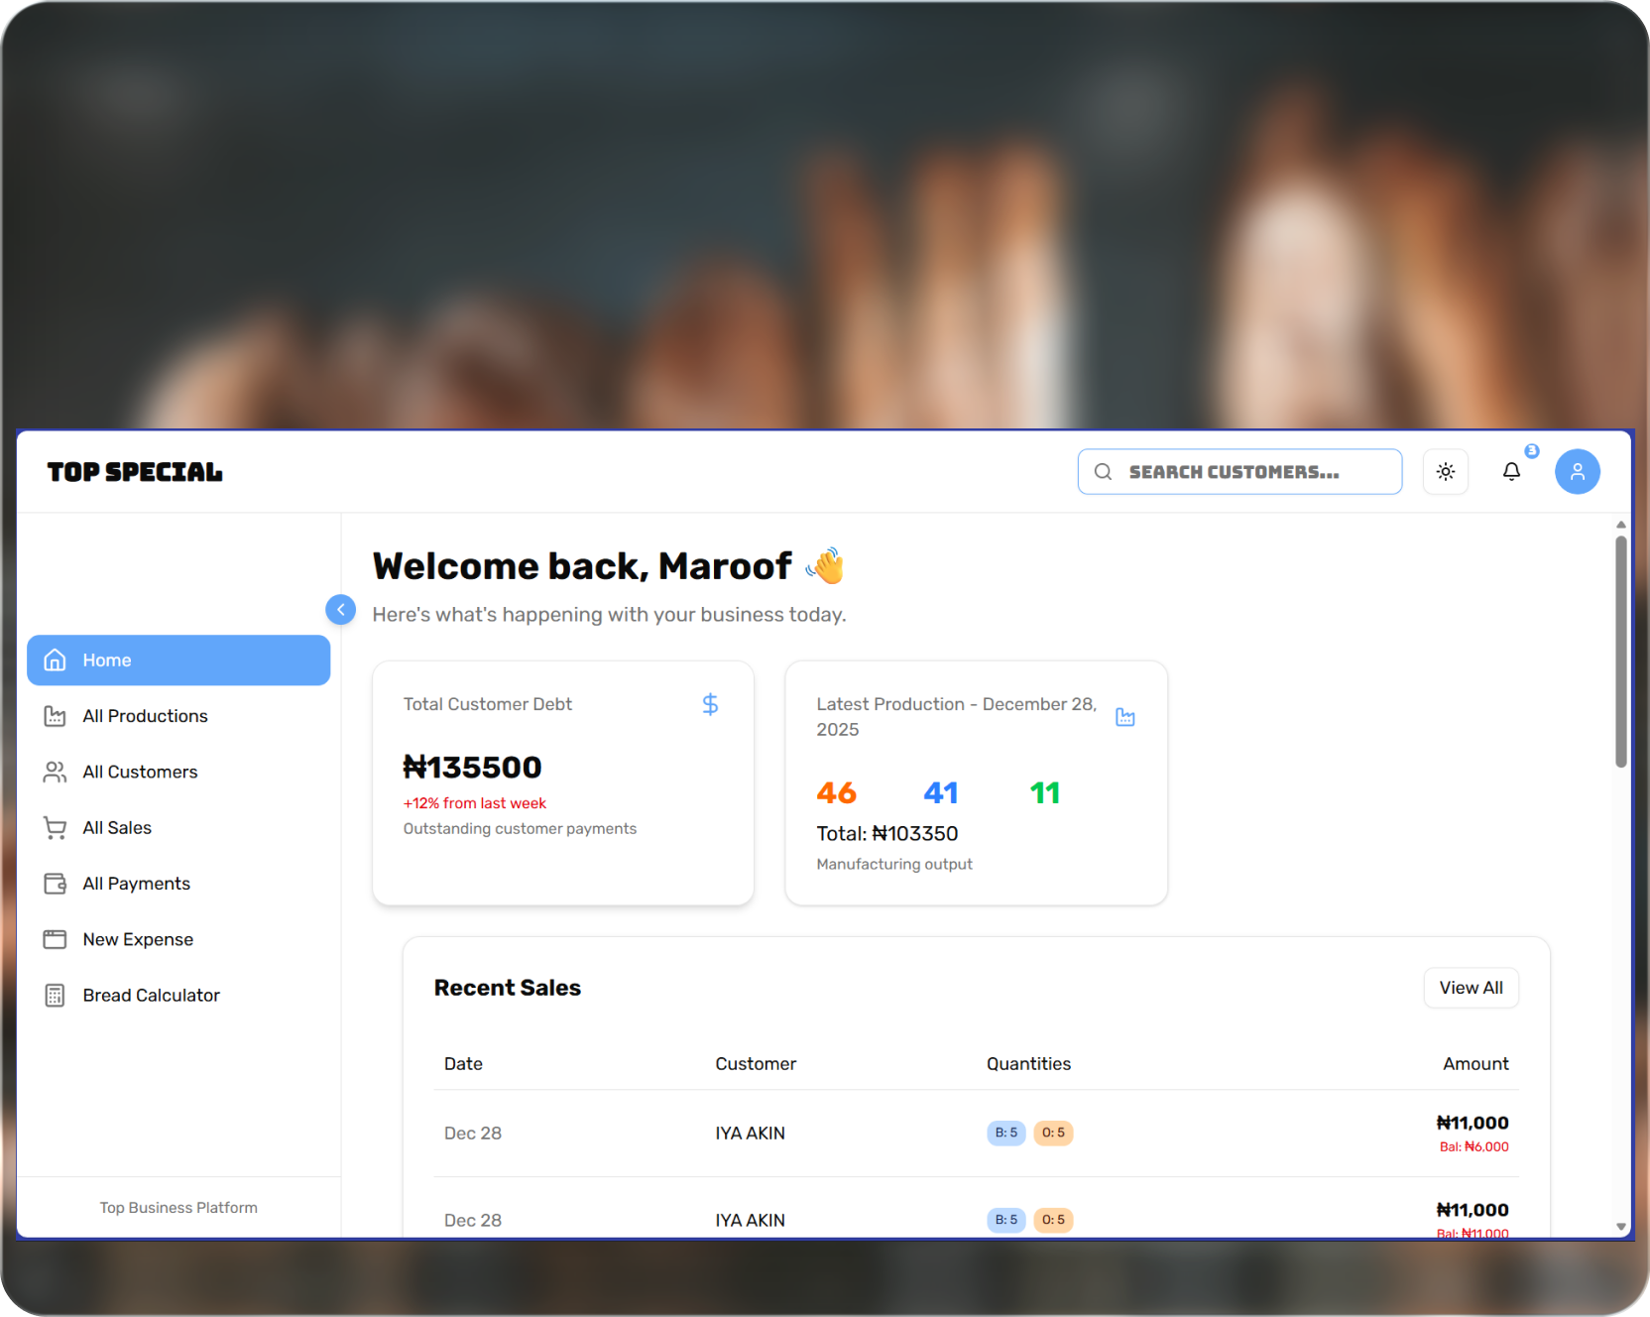Toggle the light/dark theme sun button
This screenshot has height=1317, width=1650.
[1446, 472]
